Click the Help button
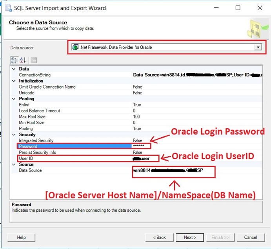This screenshot has height=249, width=271. coord(21,237)
